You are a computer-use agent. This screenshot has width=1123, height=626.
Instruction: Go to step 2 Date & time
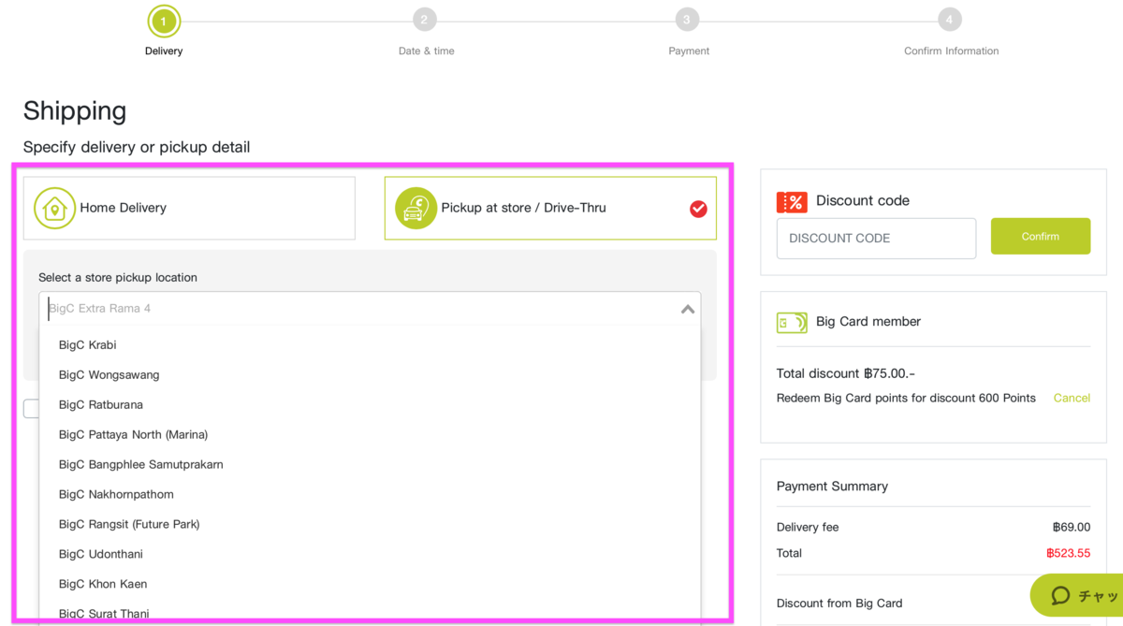(x=425, y=20)
